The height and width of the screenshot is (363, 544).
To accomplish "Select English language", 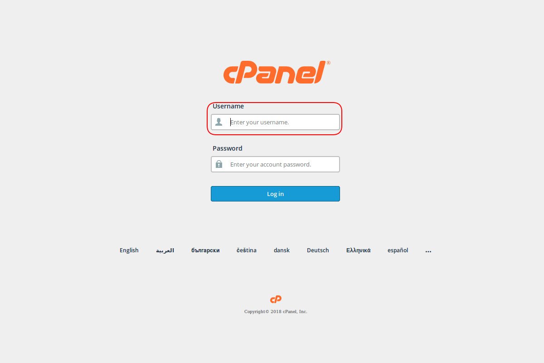I will 129,250.
